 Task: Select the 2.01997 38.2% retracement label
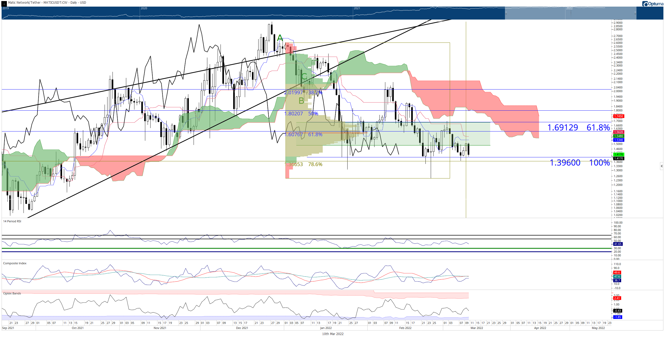[x=303, y=92]
